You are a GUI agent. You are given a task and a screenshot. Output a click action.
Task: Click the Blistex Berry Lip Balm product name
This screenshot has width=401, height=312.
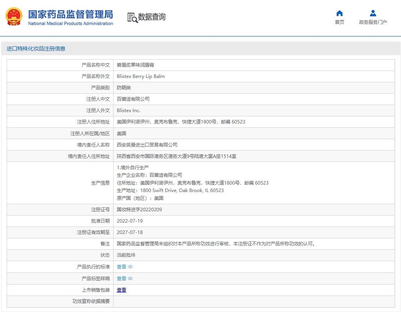point(141,76)
